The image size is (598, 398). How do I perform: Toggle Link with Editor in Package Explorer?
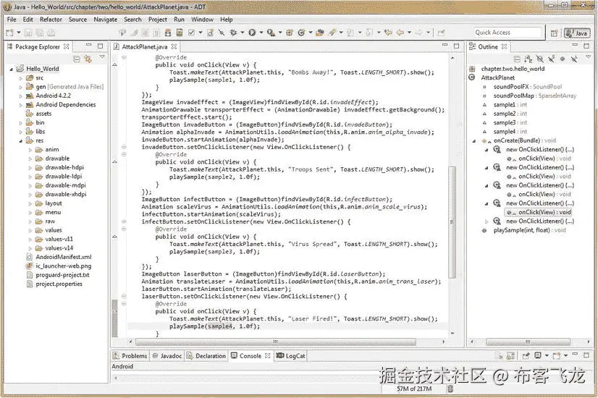pos(88,59)
